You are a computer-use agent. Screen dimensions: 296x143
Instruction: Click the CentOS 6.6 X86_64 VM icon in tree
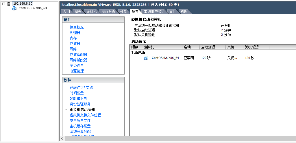pyautogui.click(x=14, y=8)
